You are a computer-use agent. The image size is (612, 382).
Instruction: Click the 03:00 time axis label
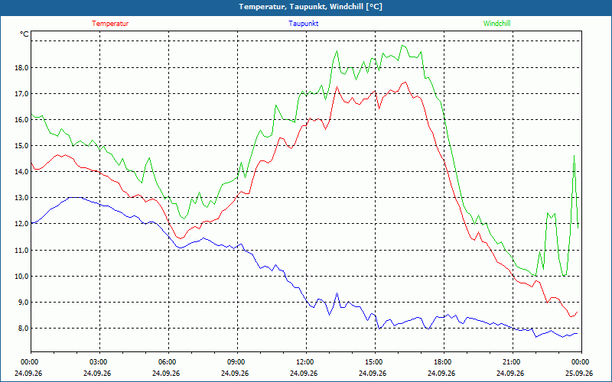[x=99, y=362]
